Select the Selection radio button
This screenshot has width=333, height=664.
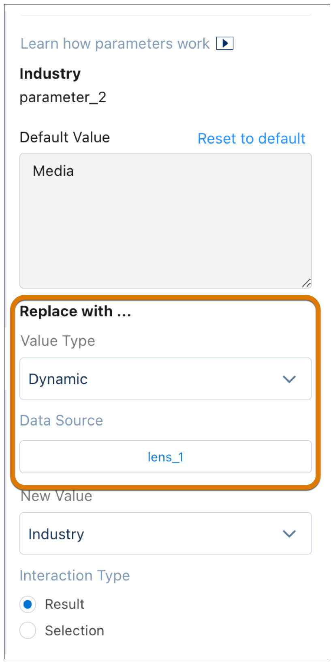pos(28,631)
